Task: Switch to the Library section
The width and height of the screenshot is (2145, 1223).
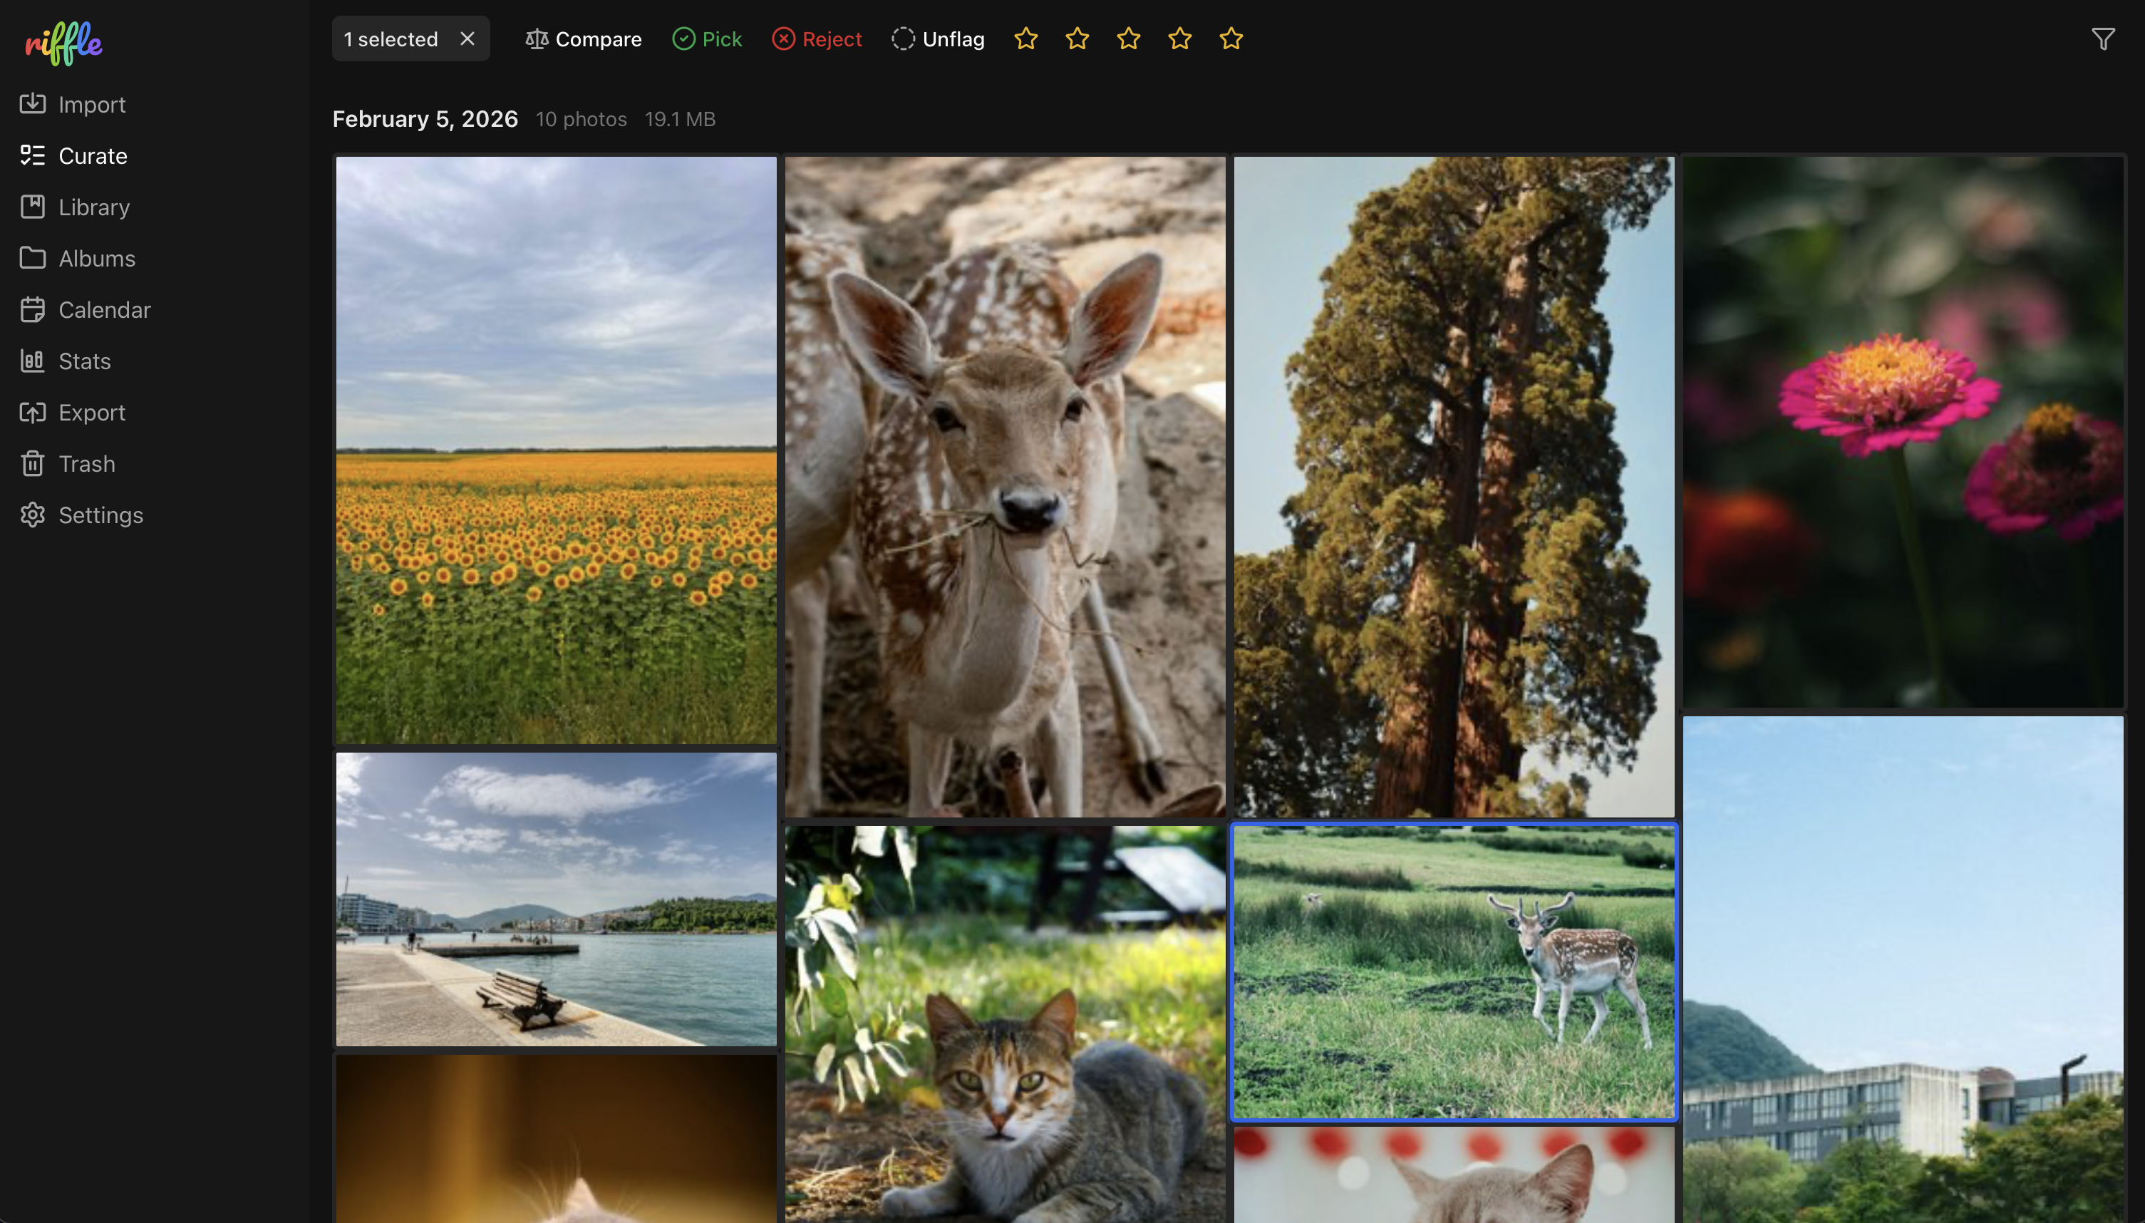Action: tap(93, 207)
